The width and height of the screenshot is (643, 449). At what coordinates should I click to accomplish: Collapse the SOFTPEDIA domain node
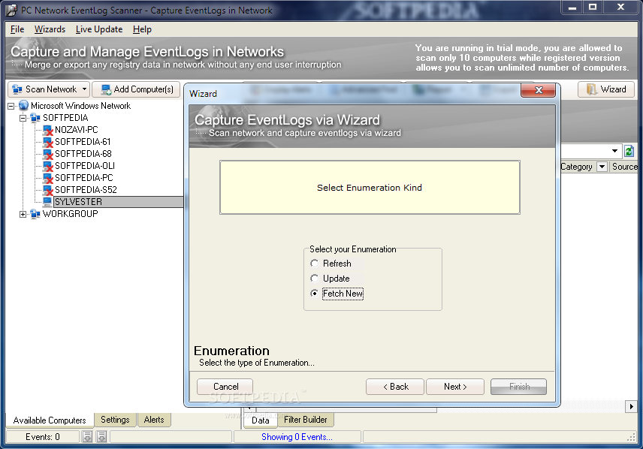pos(23,118)
